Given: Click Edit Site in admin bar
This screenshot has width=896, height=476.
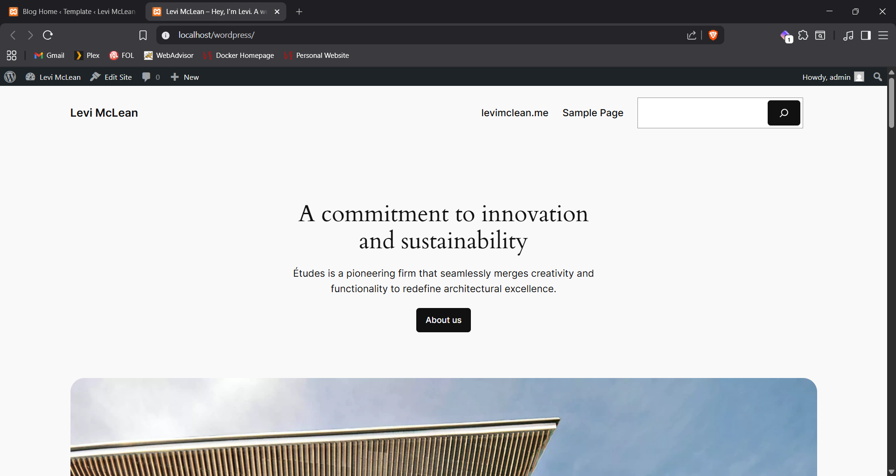Looking at the screenshot, I should pos(111,77).
